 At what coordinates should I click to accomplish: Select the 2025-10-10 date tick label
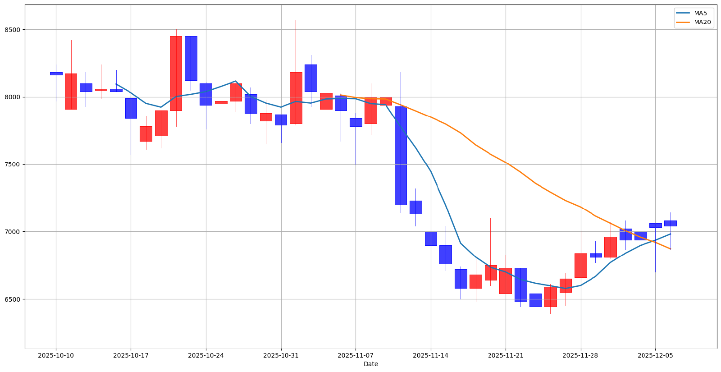(x=56, y=355)
